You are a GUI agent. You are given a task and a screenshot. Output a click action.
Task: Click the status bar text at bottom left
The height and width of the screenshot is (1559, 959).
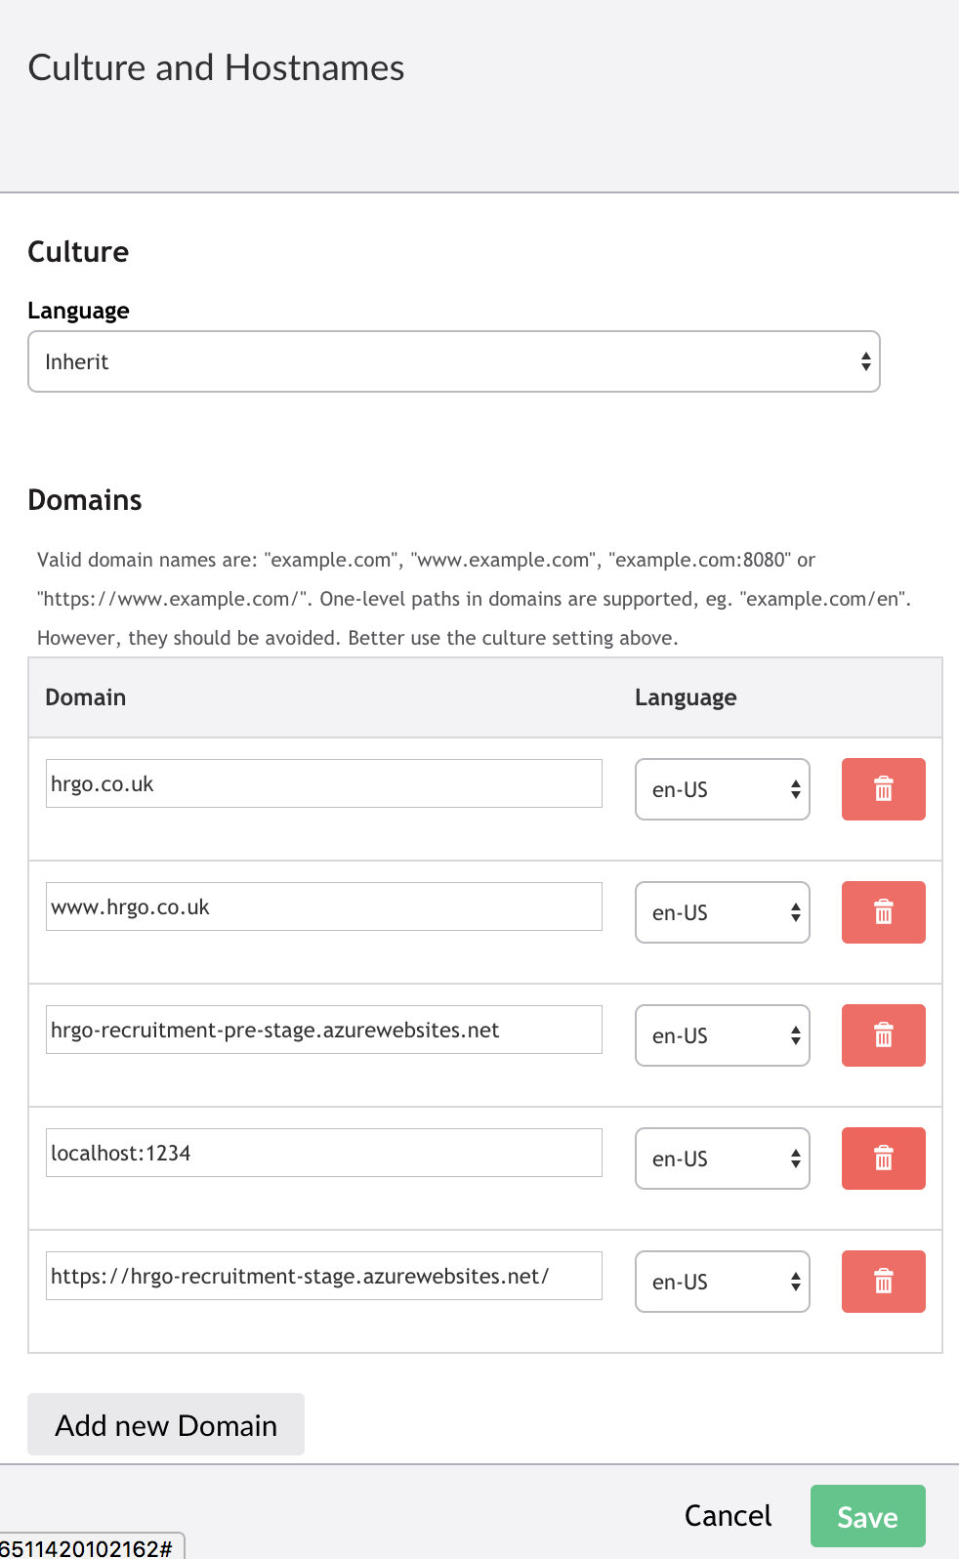[x=88, y=1547]
